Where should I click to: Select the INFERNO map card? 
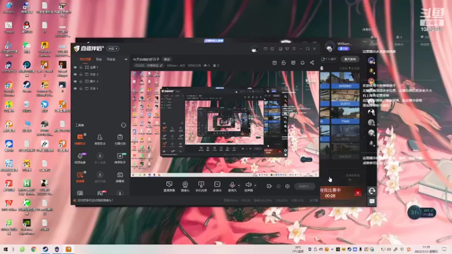(345, 80)
